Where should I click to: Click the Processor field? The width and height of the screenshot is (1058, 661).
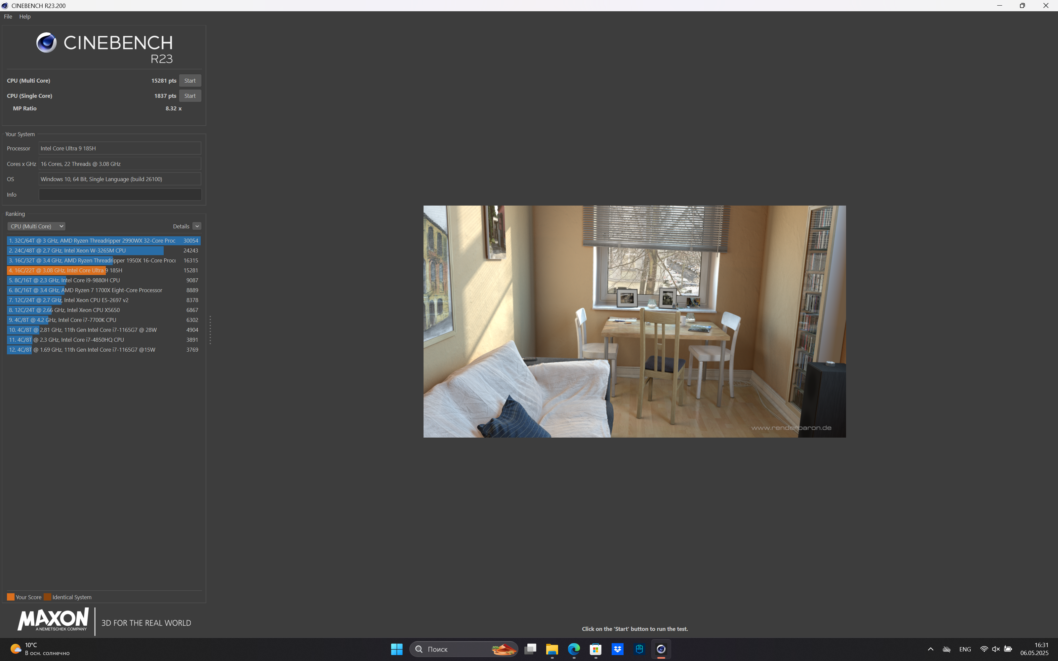(x=120, y=148)
